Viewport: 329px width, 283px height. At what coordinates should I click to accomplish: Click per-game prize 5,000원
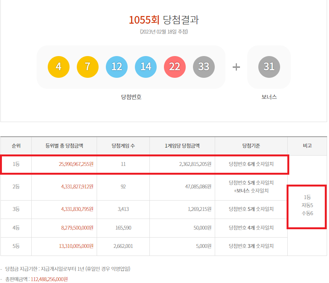click(x=204, y=246)
